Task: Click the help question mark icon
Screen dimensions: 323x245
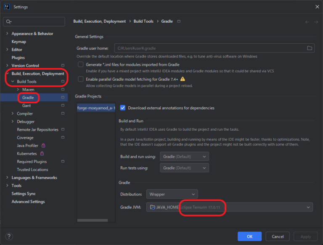Action: [x=9, y=237]
